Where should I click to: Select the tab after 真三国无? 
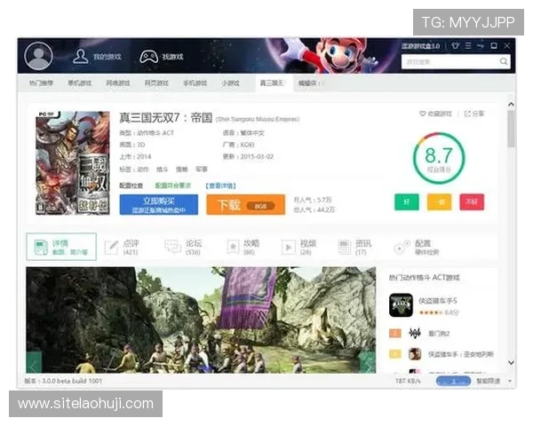(310, 83)
